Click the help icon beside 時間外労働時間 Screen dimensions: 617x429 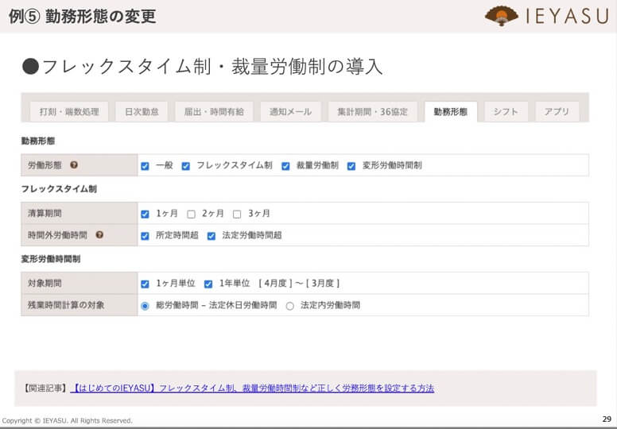99,235
